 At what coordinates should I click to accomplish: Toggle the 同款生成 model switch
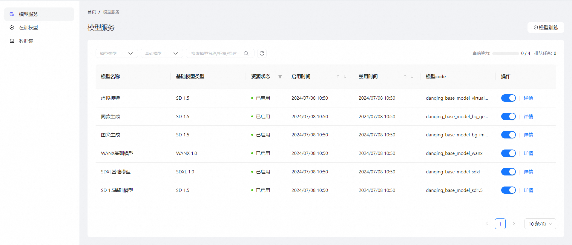coord(508,116)
